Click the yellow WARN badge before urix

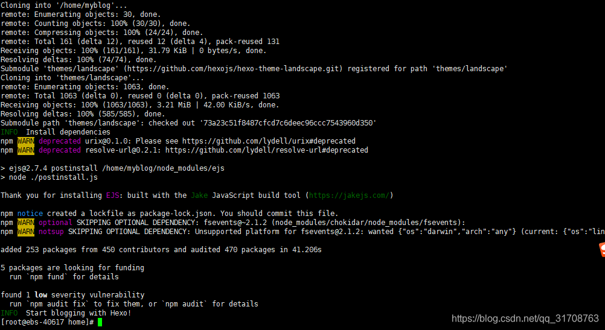coord(26,141)
